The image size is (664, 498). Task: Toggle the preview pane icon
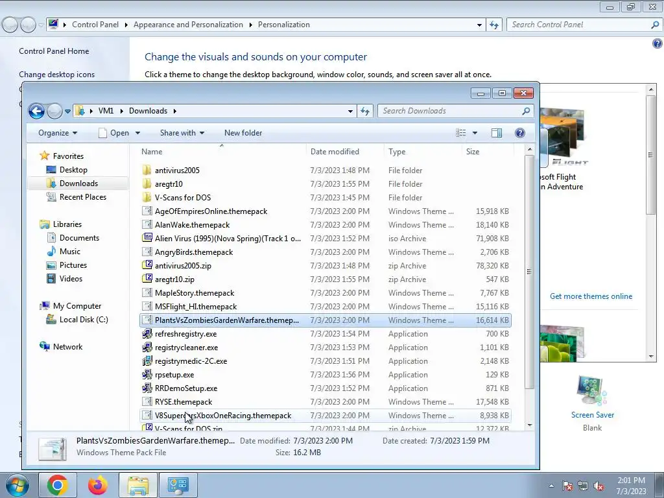(x=497, y=133)
